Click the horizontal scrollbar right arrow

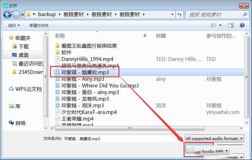pyautogui.click(x=241, y=128)
